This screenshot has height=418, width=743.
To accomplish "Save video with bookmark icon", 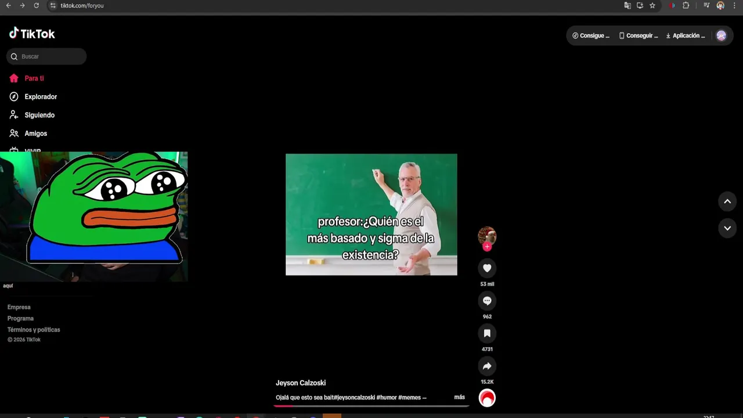I will click(487, 333).
